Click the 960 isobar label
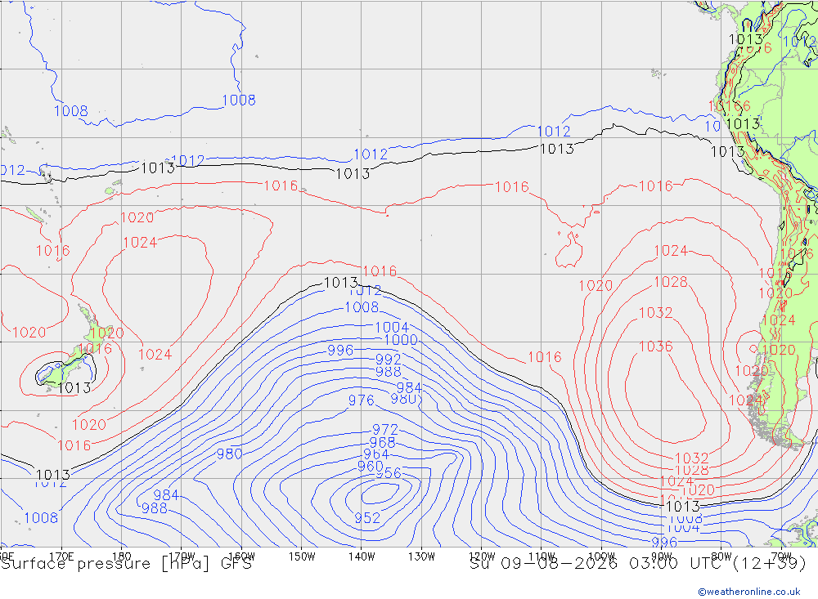 (x=371, y=466)
